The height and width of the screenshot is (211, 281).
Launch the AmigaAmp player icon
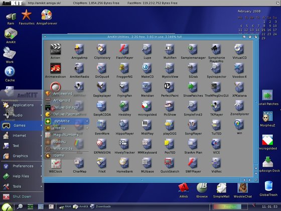79,51
